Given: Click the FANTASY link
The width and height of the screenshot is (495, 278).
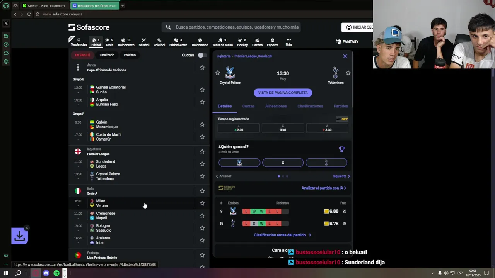Looking at the screenshot, I should click(347, 42).
